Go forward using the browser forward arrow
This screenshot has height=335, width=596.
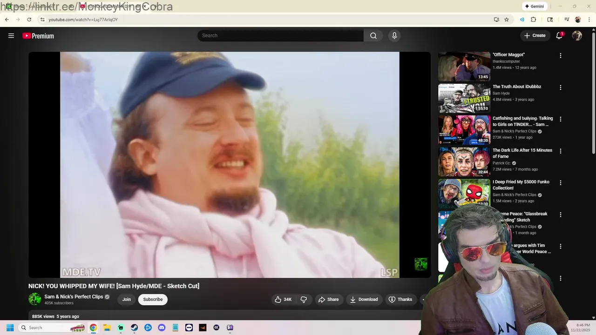point(18,20)
